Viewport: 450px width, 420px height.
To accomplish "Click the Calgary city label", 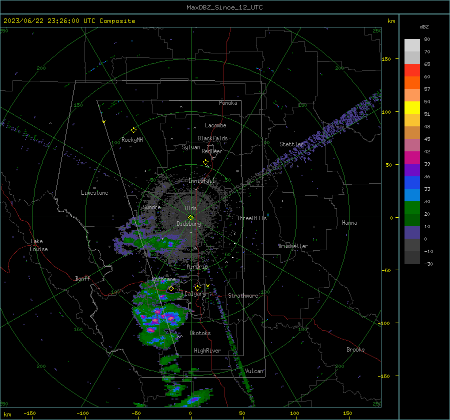I will [x=195, y=294].
